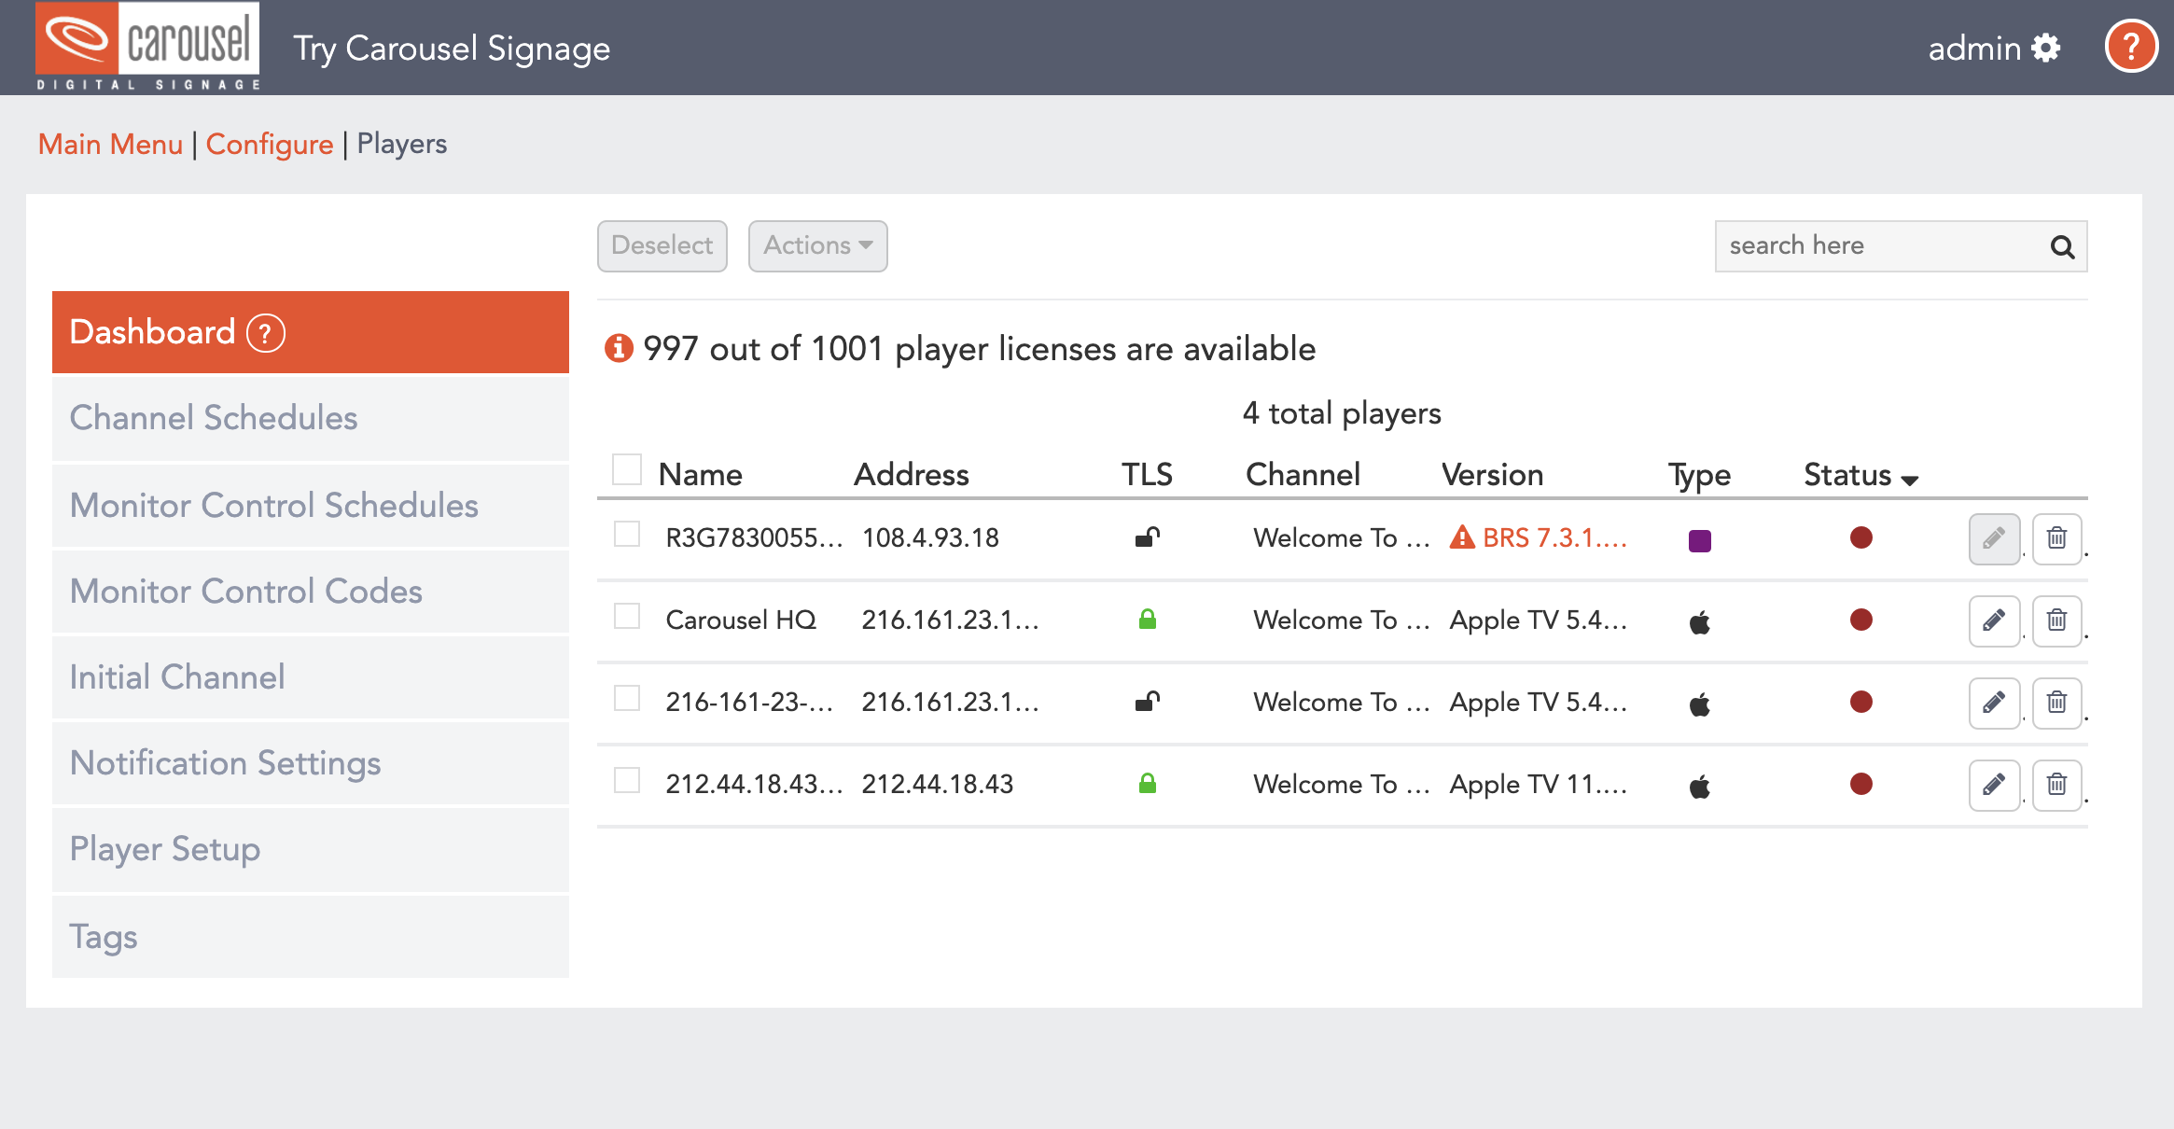
Task: Open the Dashboard help question mark
Action: pyautogui.click(x=266, y=334)
